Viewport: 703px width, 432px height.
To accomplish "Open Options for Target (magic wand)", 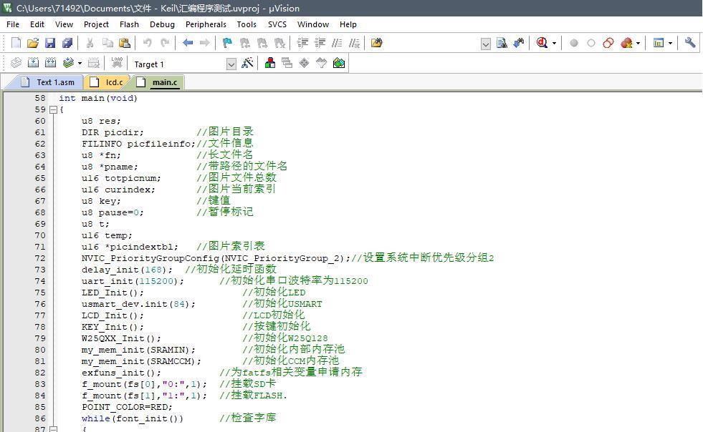I will [247, 63].
